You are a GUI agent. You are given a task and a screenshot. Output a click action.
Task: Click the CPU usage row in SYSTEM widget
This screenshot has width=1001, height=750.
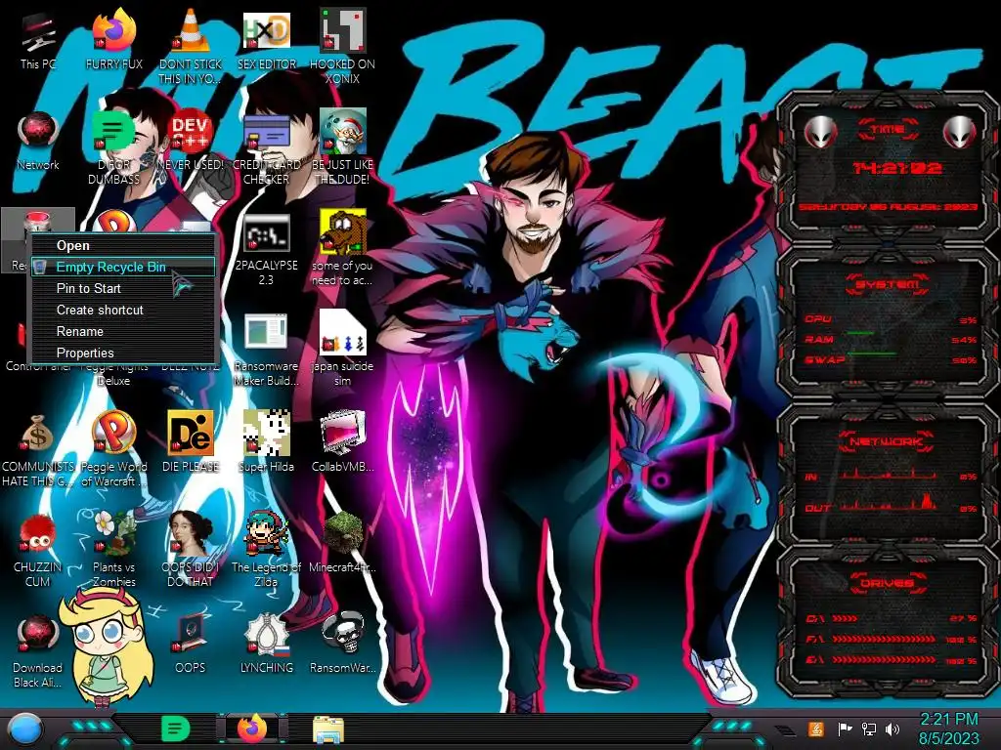[x=891, y=319]
